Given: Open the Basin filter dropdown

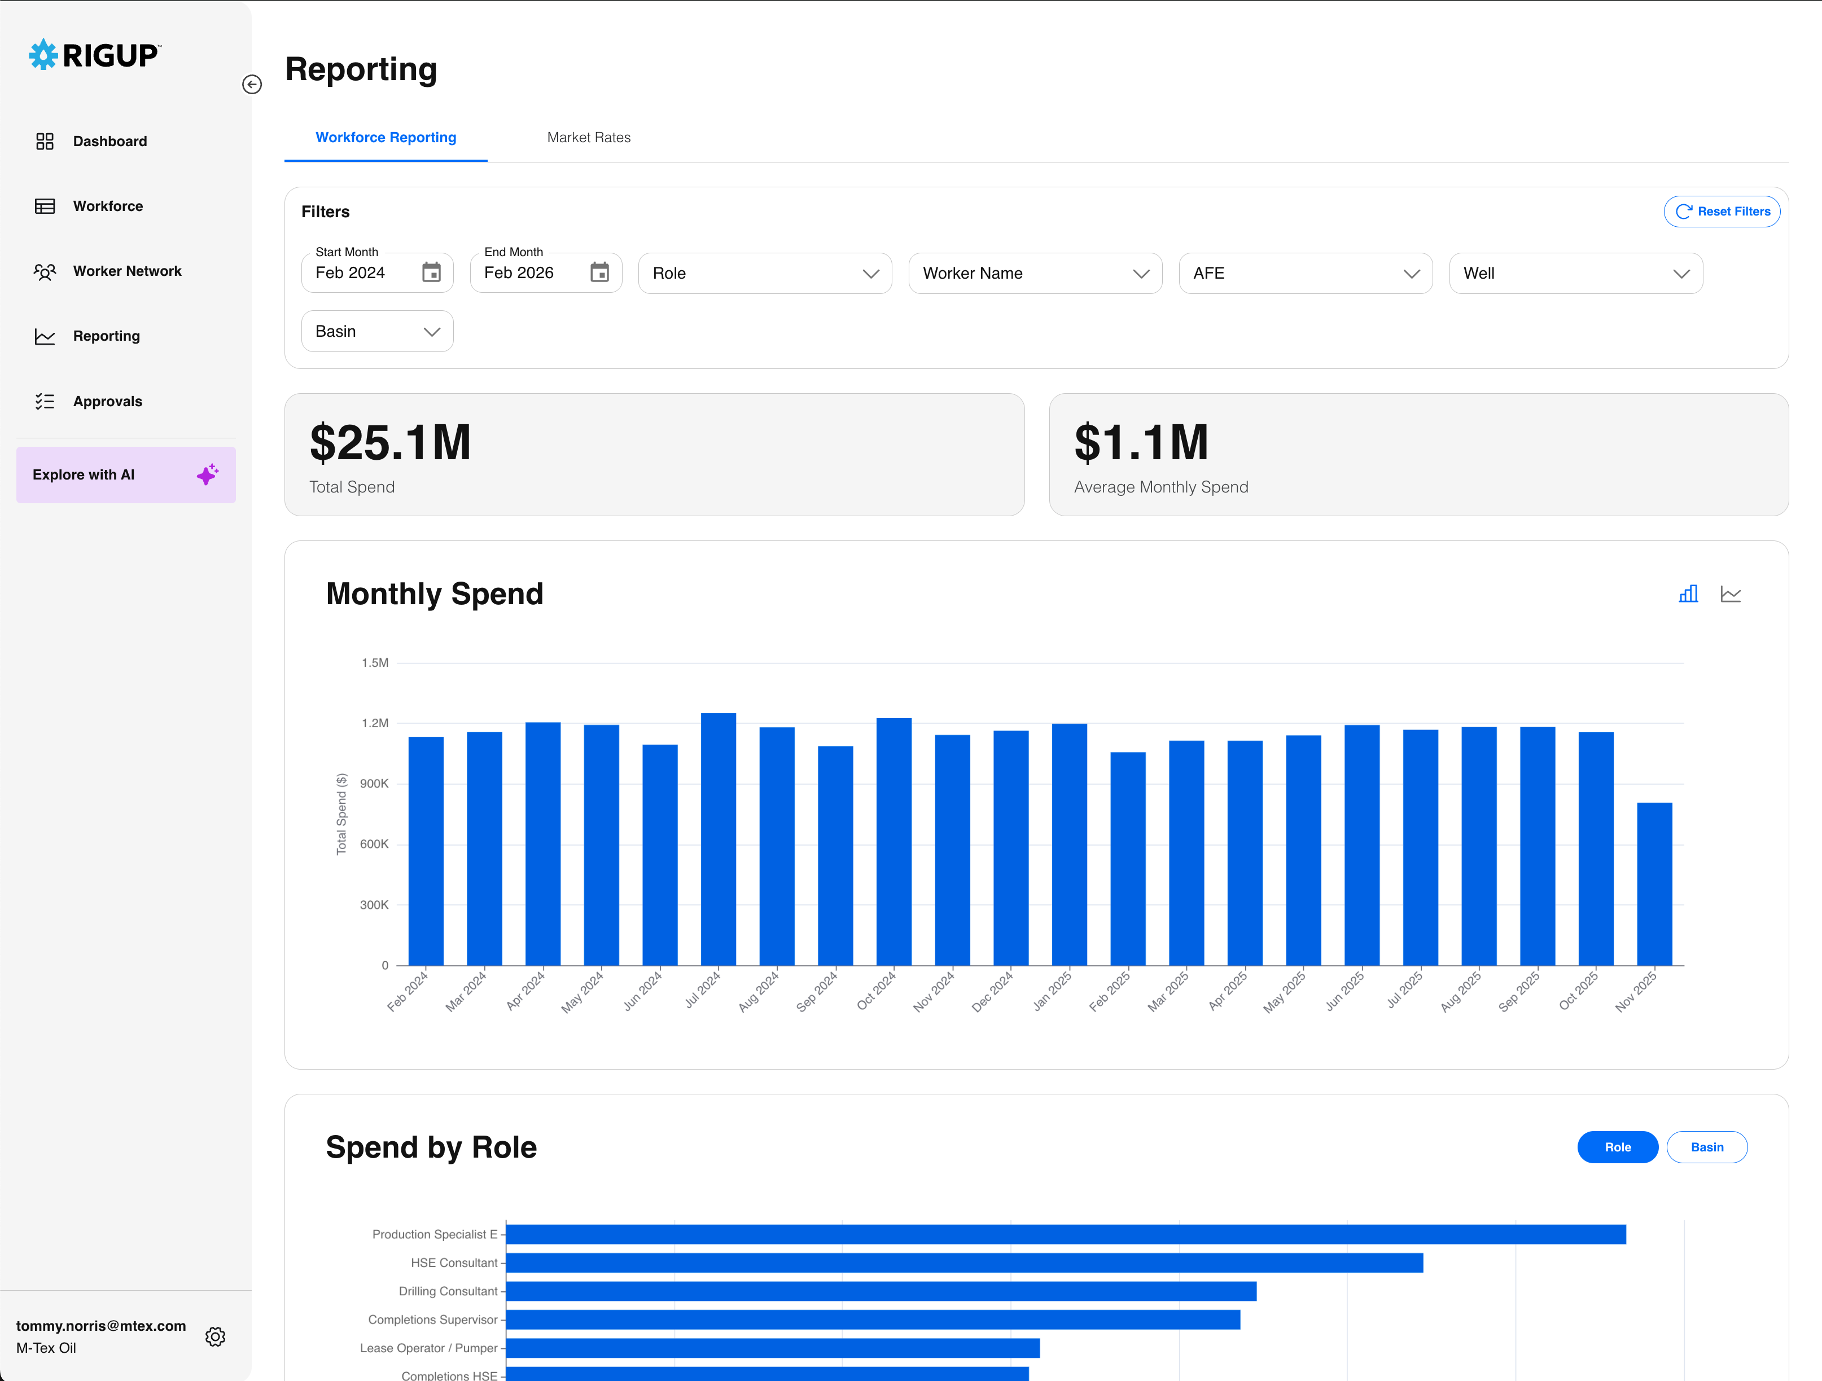Looking at the screenshot, I should pyautogui.click(x=376, y=331).
